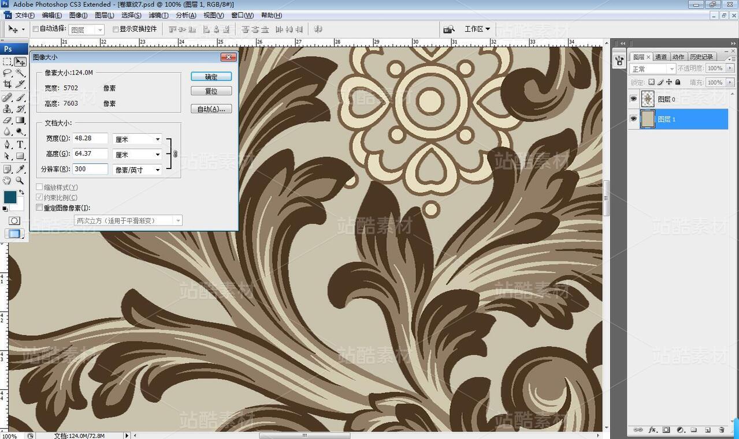Viewport: 739px width, 439px height.
Task: Toggle Quick Mask mode
Action: pyautogui.click(x=14, y=221)
